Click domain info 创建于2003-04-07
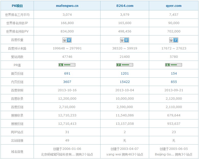This screenshot has width=199, height=159. tap(124, 149)
